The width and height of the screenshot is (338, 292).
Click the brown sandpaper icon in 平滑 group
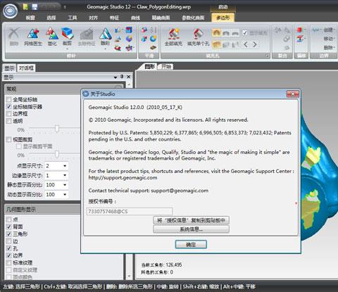(153, 48)
